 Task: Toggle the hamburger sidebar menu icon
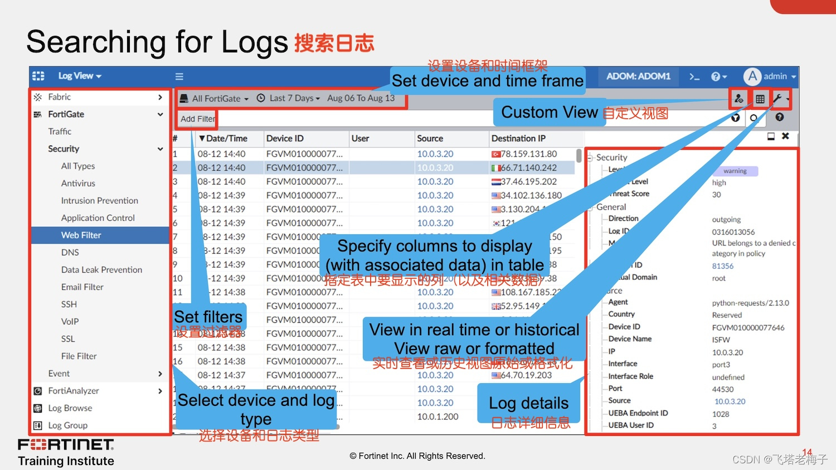click(x=179, y=76)
